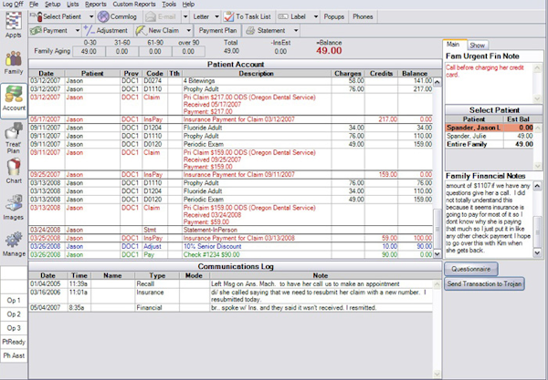
Task: Open the Family module icon
Action: (14, 58)
